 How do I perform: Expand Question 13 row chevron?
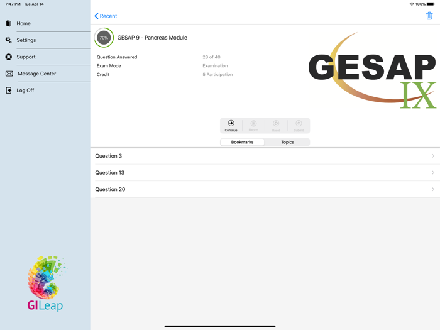coord(433,173)
